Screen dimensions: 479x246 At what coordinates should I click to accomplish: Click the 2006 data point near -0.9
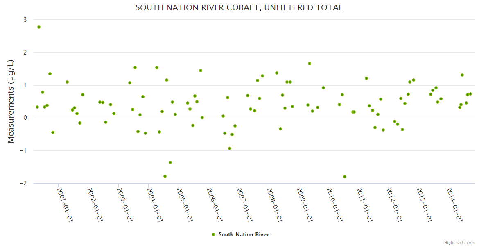point(230,148)
